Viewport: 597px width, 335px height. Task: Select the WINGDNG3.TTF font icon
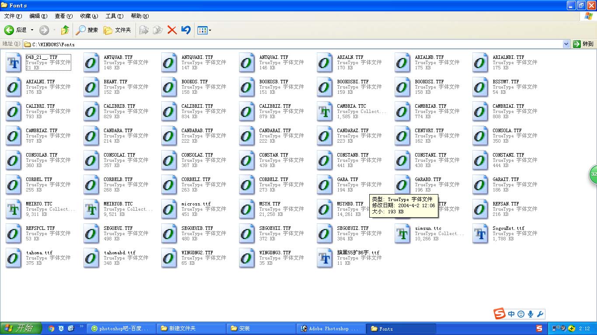click(247, 258)
